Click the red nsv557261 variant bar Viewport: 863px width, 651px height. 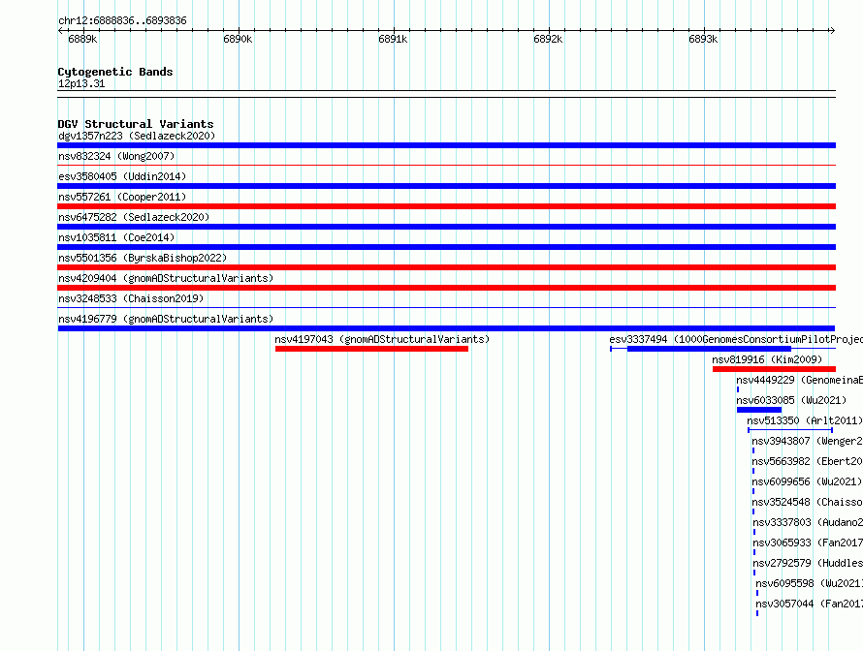pos(446,206)
